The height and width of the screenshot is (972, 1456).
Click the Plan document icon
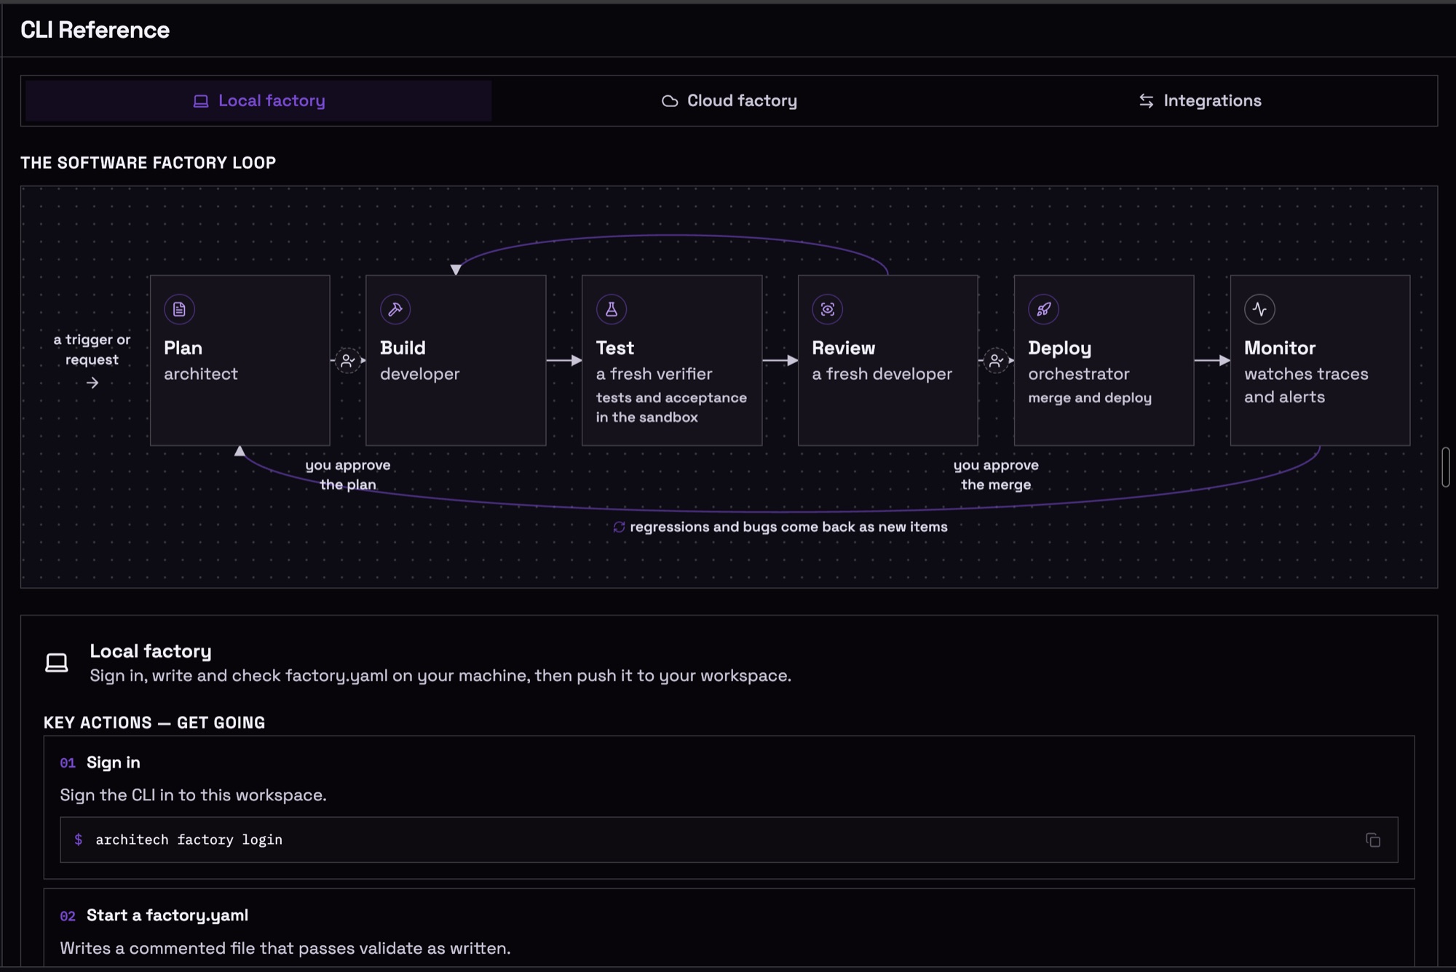pyautogui.click(x=179, y=309)
